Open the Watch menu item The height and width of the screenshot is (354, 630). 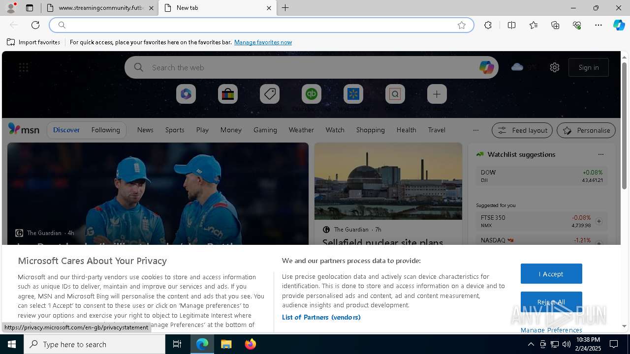335,130
